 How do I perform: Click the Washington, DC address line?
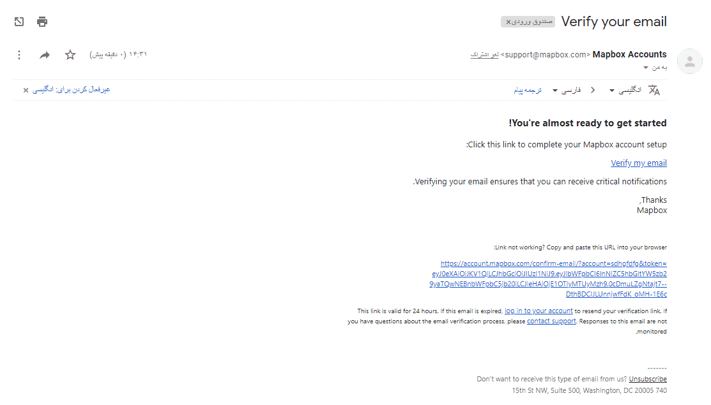coord(590,390)
